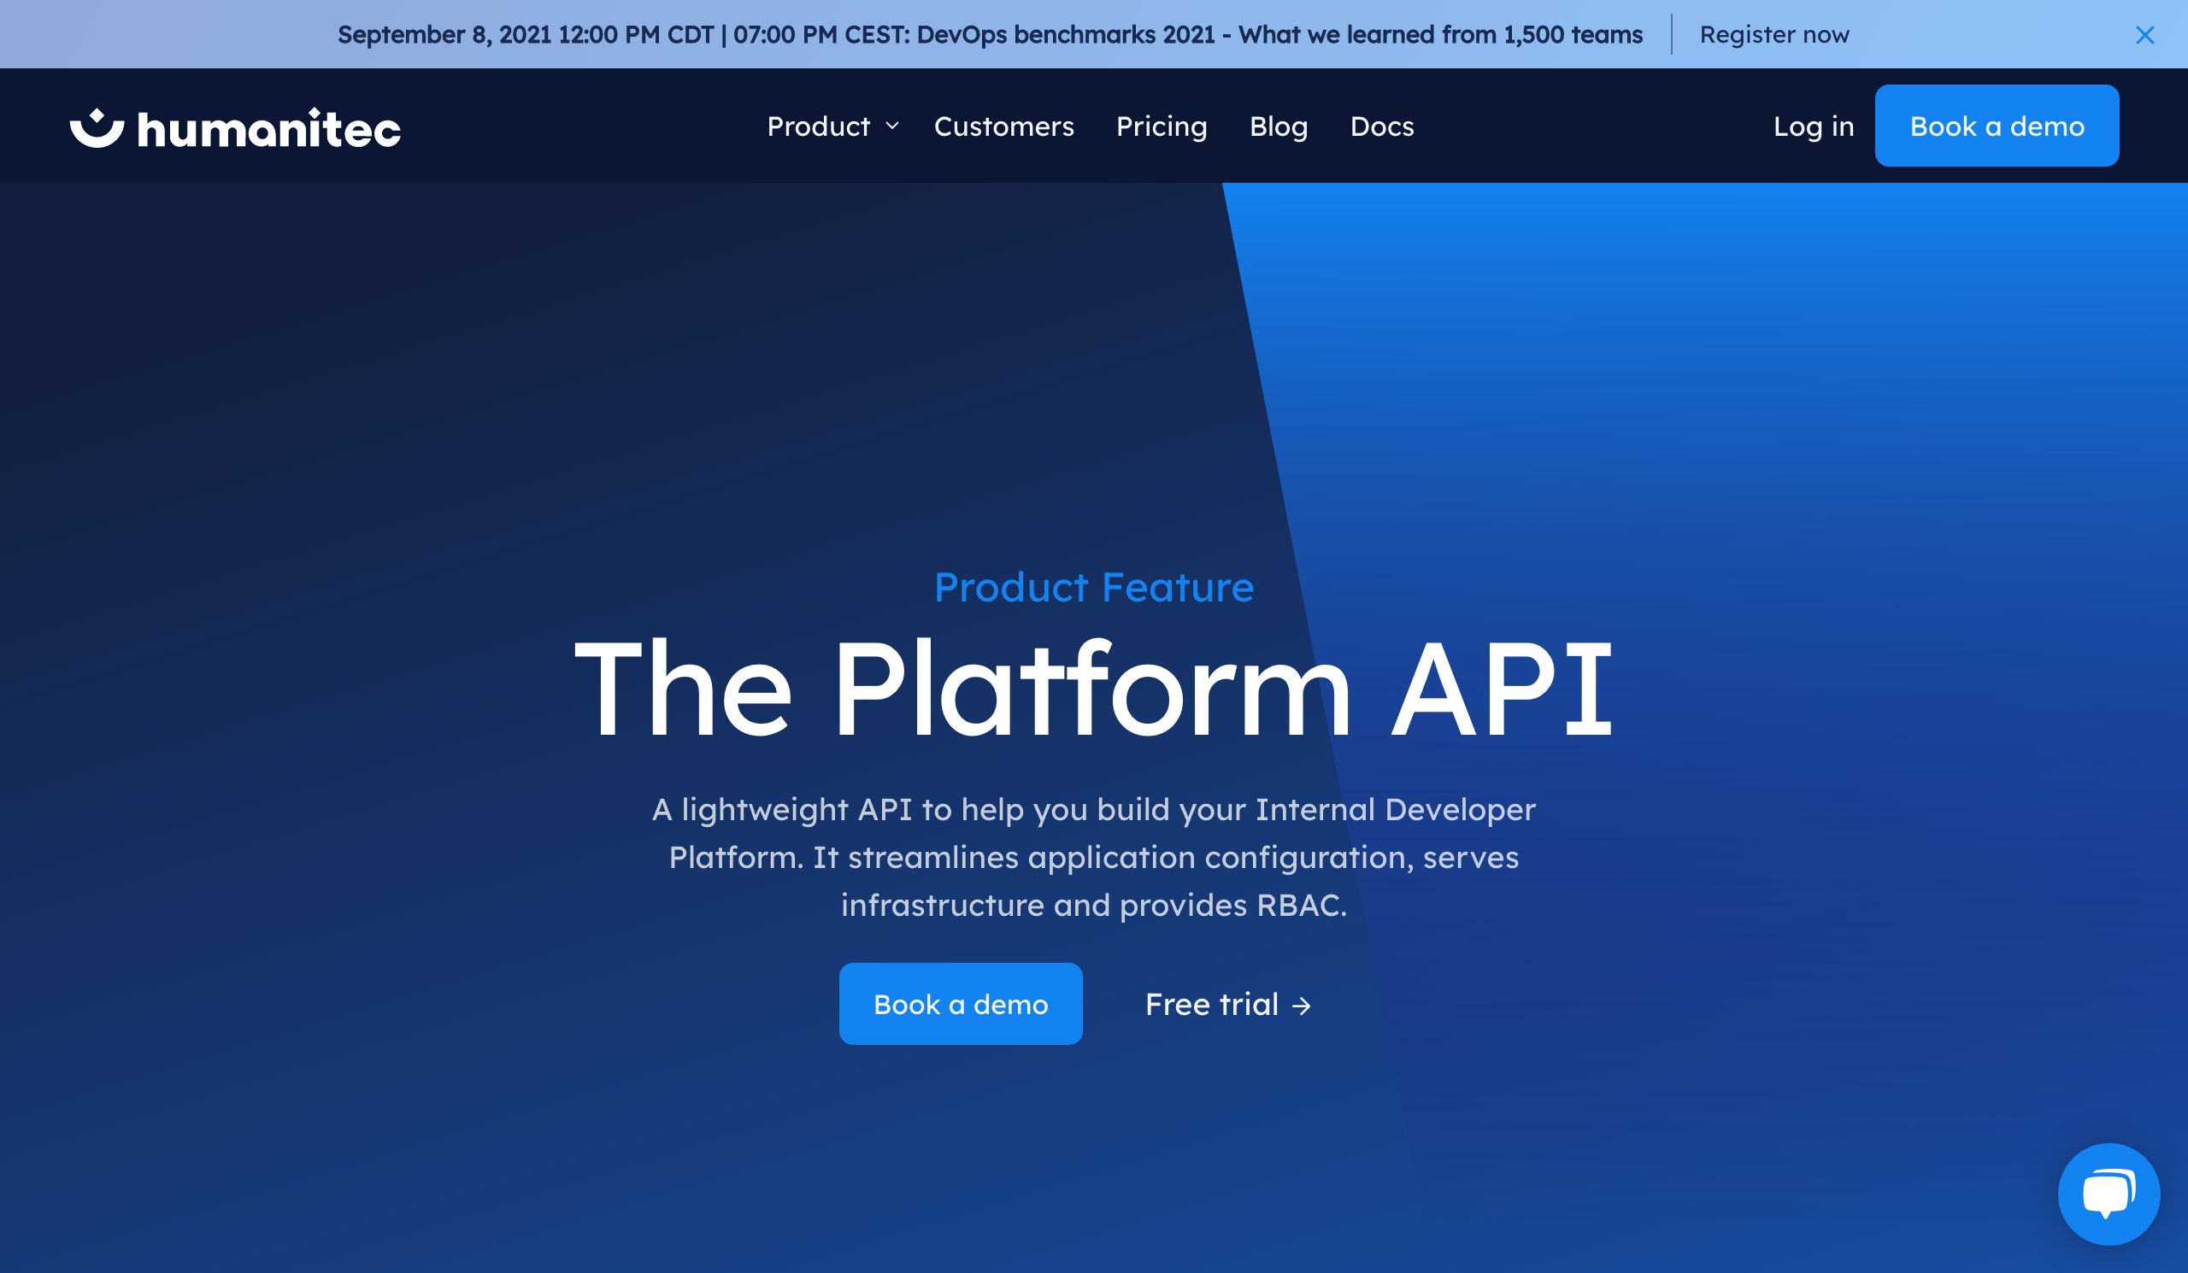Click the webinar date announcement text
The width and height of the screenshot is (2188, 1273).
point(990,35)
